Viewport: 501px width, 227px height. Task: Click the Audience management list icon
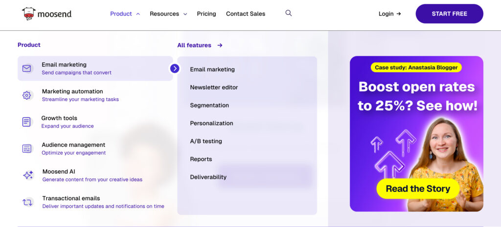27,148
